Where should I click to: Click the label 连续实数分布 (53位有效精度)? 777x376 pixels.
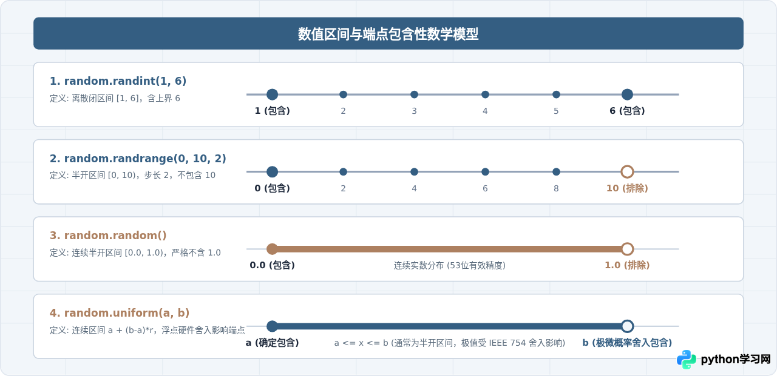click(x=449, y=265)
